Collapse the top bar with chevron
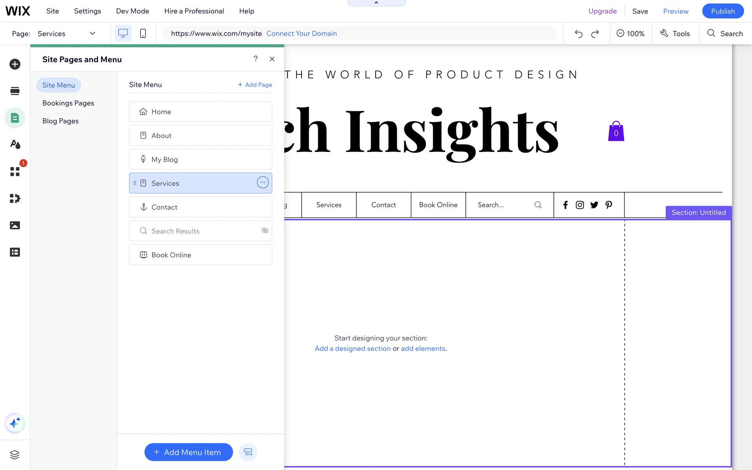The image size is (752, 470). tap(376, 3)
